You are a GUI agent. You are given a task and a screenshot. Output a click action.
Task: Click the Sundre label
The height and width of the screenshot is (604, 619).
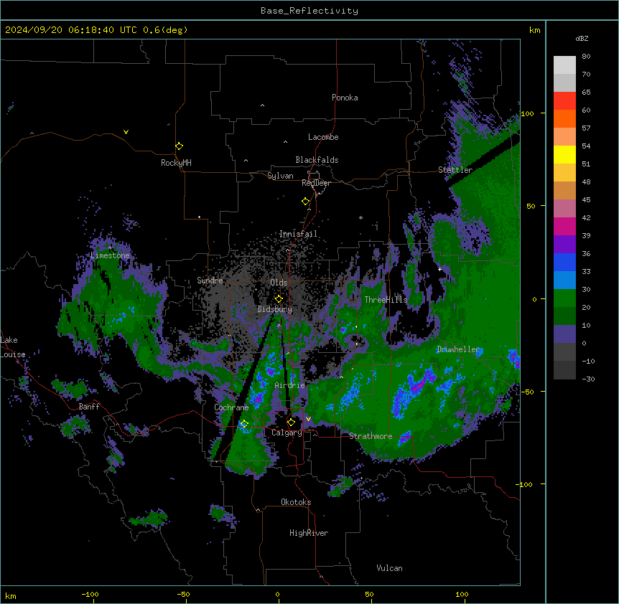point(210,280)
